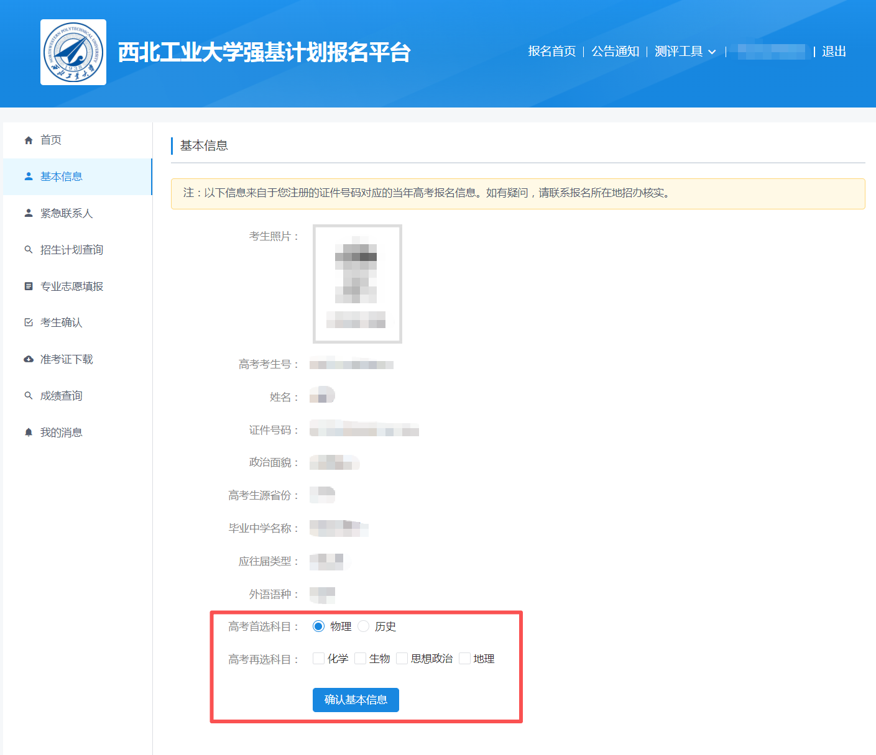Click the blurred candidate photo thumbnail
Viewport: 876px width, 755px height.
coord(357,284)
